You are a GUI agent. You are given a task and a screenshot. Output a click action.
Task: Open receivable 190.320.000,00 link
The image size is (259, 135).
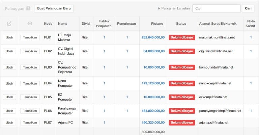click(x=153, y=123)
